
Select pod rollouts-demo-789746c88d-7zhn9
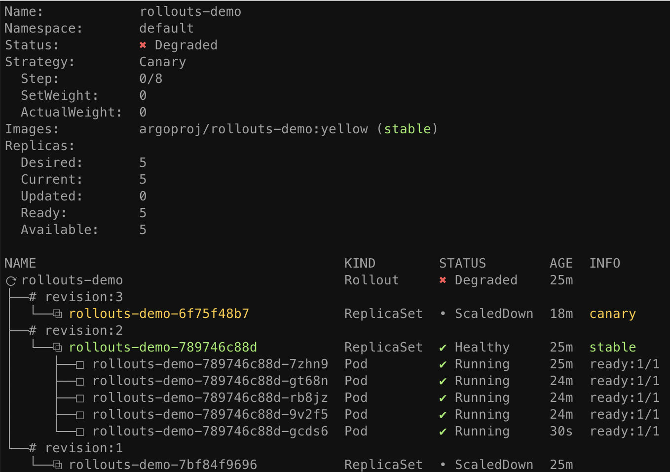point(210,364)
